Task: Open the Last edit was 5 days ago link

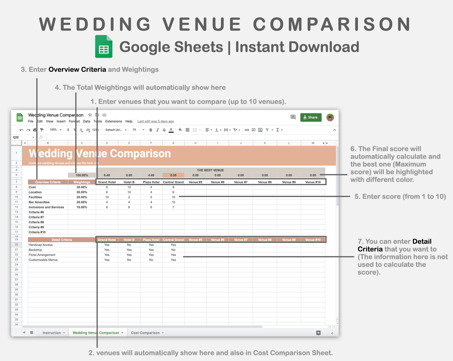Action: point(155,121)
